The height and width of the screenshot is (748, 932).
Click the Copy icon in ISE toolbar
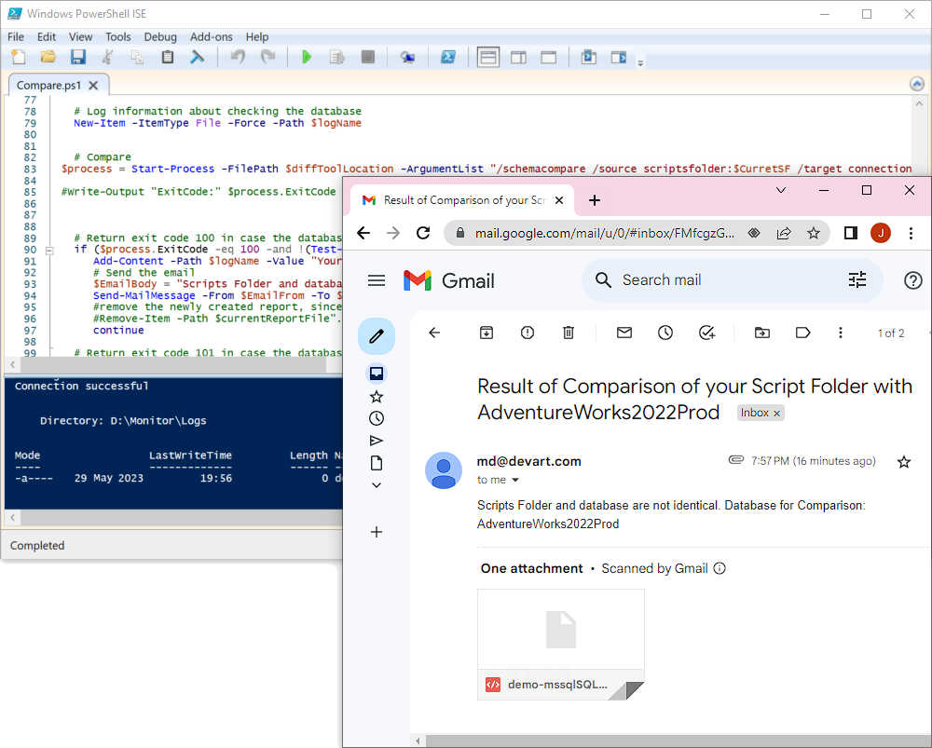[x=137, y=57]
